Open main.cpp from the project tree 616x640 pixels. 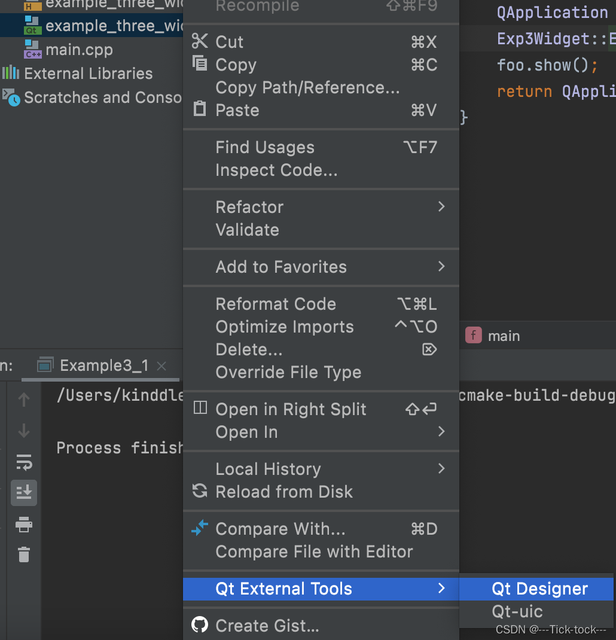coord(76,50)
